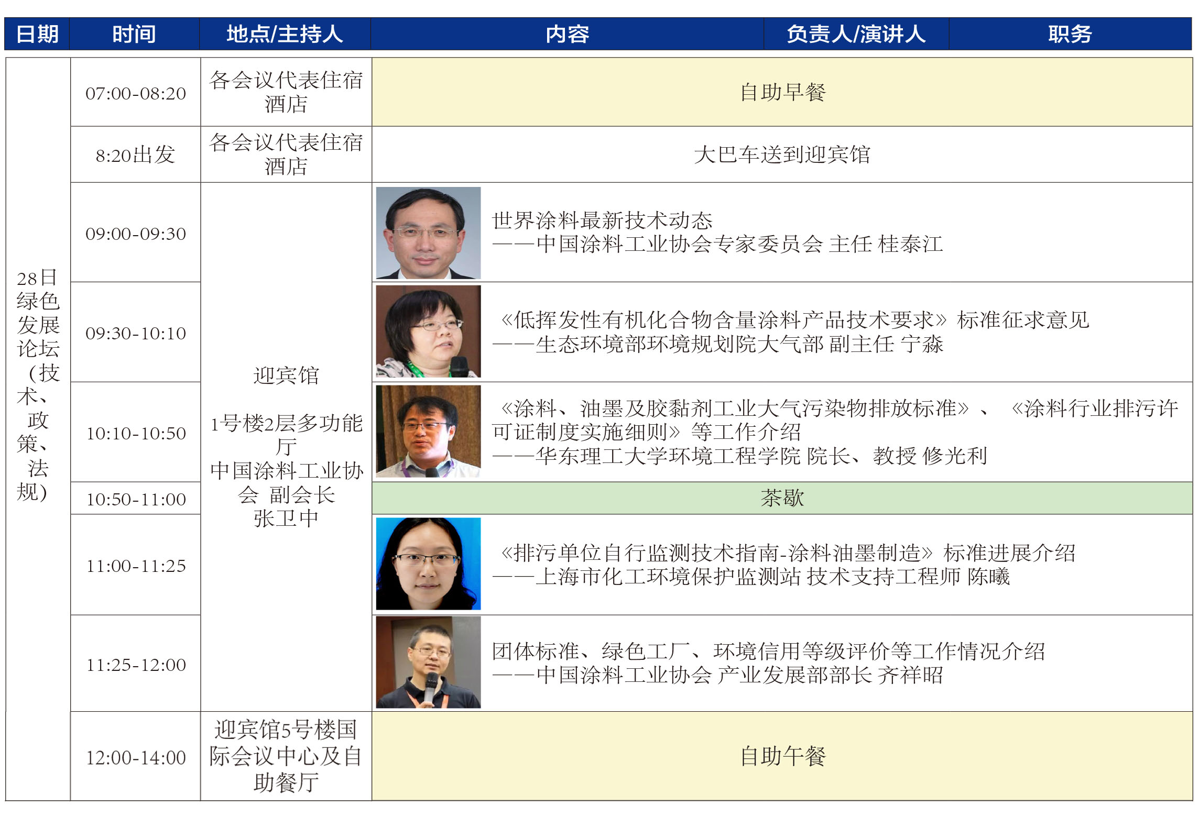This screenshot has width=1199, height=817.
Task: Click the 大气污染物排放标准 talk title
Action: [835, 420]
